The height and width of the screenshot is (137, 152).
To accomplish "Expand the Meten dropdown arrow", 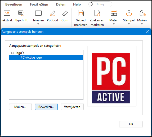I will (114, 24).
